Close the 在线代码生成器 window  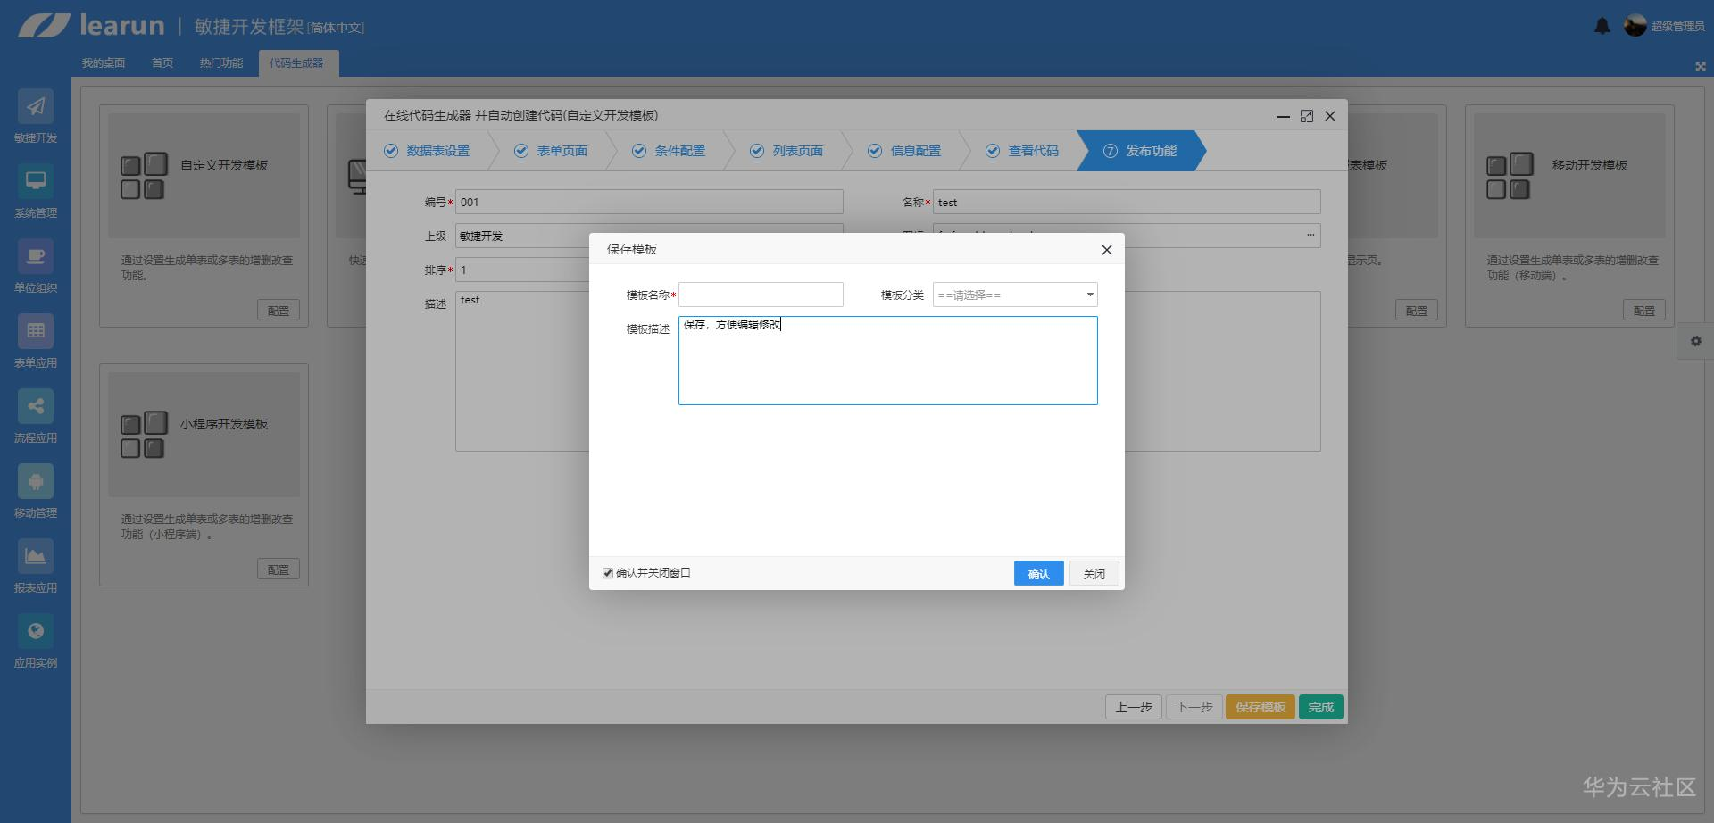click(1330, 116)
